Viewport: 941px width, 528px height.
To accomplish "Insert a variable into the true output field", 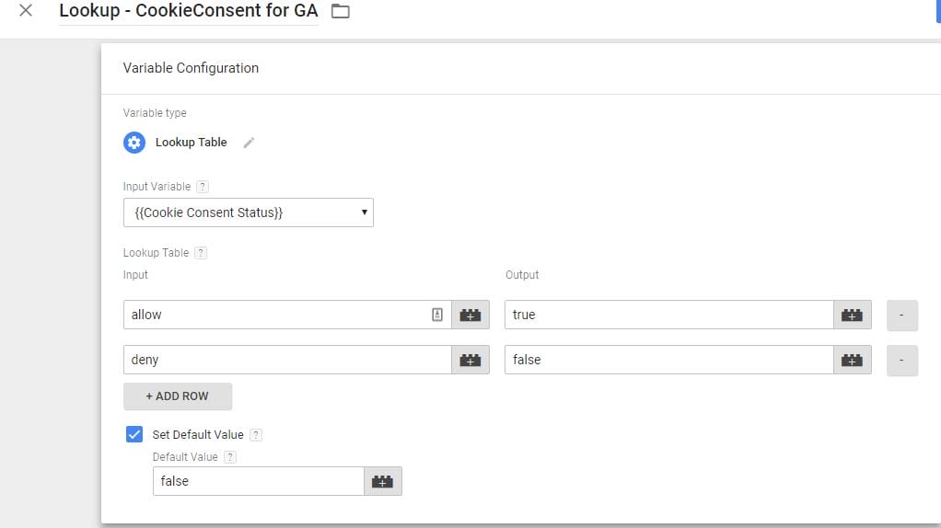I will coord(853,315).
